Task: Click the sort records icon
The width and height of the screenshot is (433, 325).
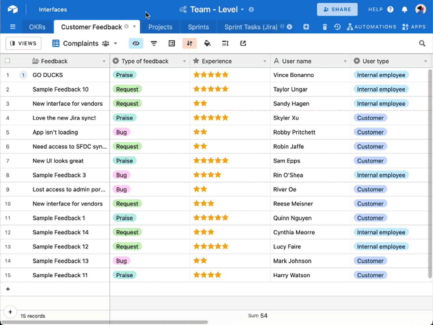Action: pyautogui.click(x=189, y=43)
